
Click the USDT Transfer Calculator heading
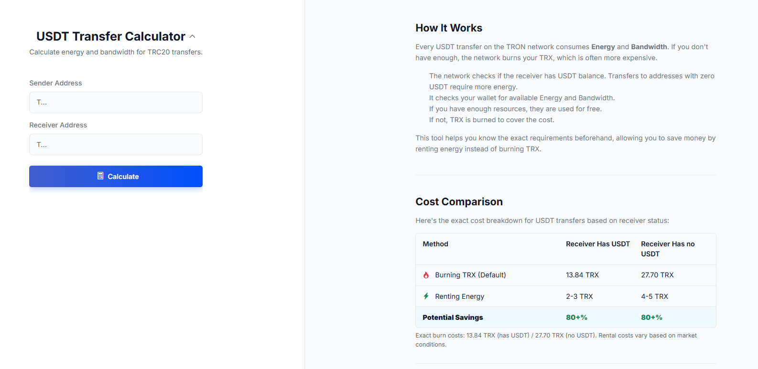(x=110, y=36)
